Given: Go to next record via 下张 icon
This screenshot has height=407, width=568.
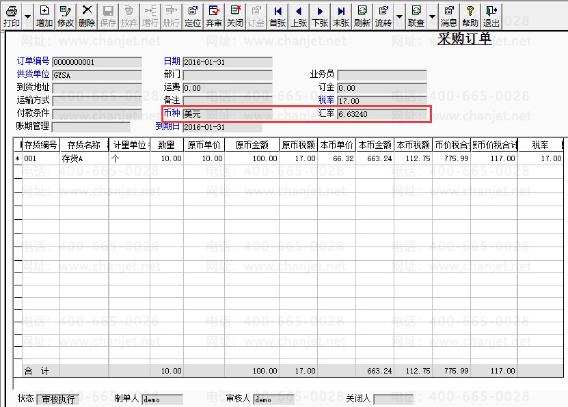Looking at the screenshot, I should click(x=319, y=15).
